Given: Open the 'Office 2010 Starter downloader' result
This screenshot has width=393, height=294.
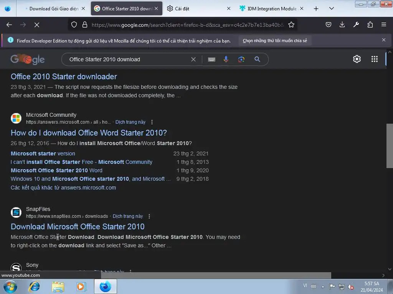Looking at the screenshot, I should [x=64, y=77].
